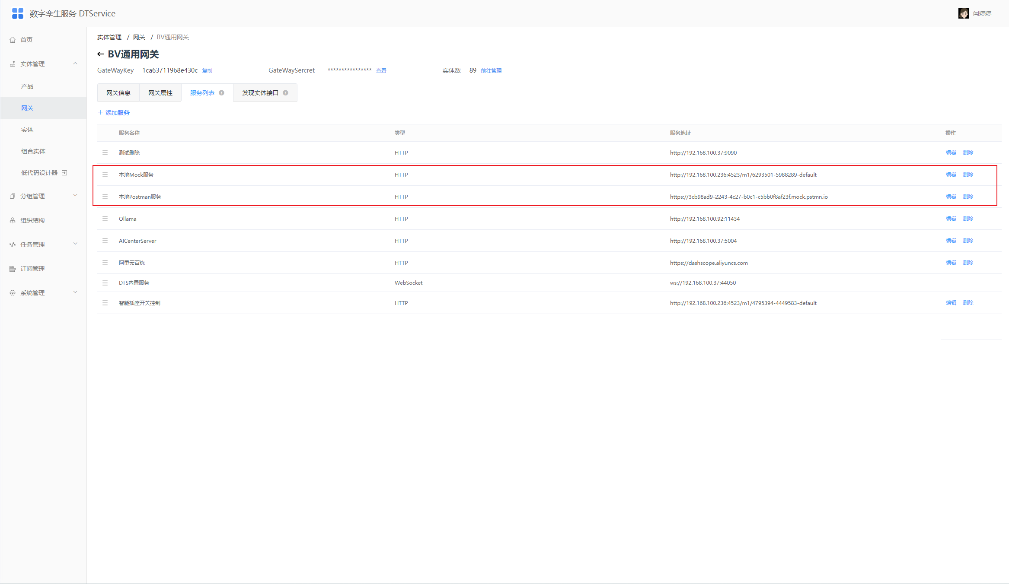This screenshot has height=584, width=1009.
Task: Click the drag handle for Ollama row
Action: pyautogui.click(x=105, y=219)
